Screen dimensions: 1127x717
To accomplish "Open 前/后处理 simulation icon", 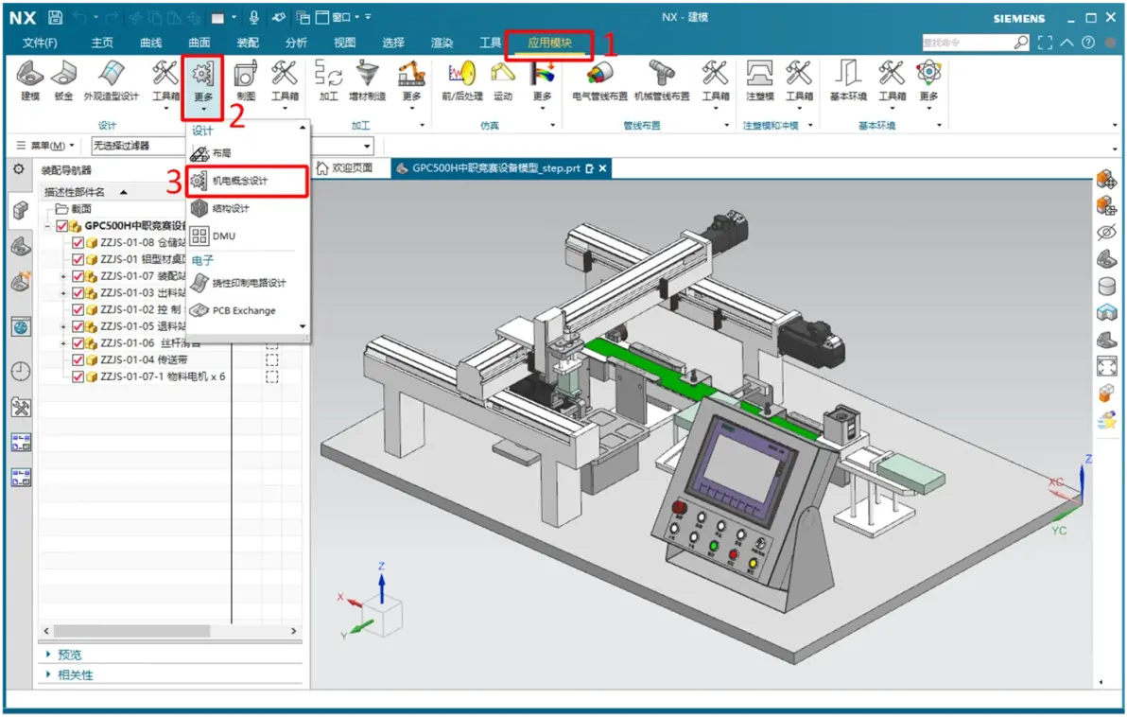I will click(x=462, y=80).
